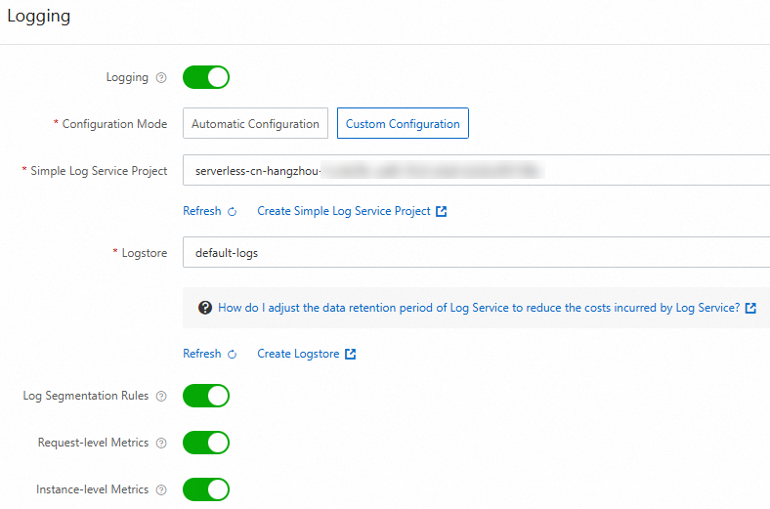770x509 pixels.
Task: Click Refresh link under Simple Log Service Project
Action: pyautogui.click(x=202, y=211)
